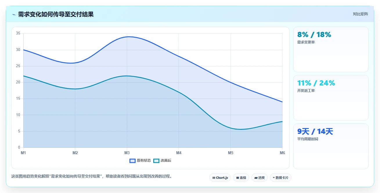Select the 进度 tag pill
380x193 pixels.
coord(260,178)
